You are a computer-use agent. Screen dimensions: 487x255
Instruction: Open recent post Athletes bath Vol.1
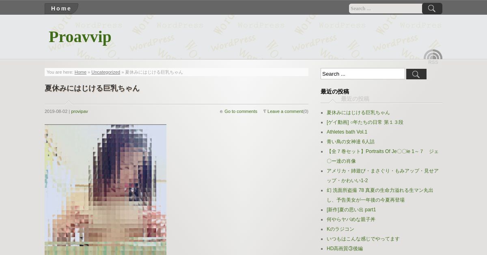tap(347, 132)
